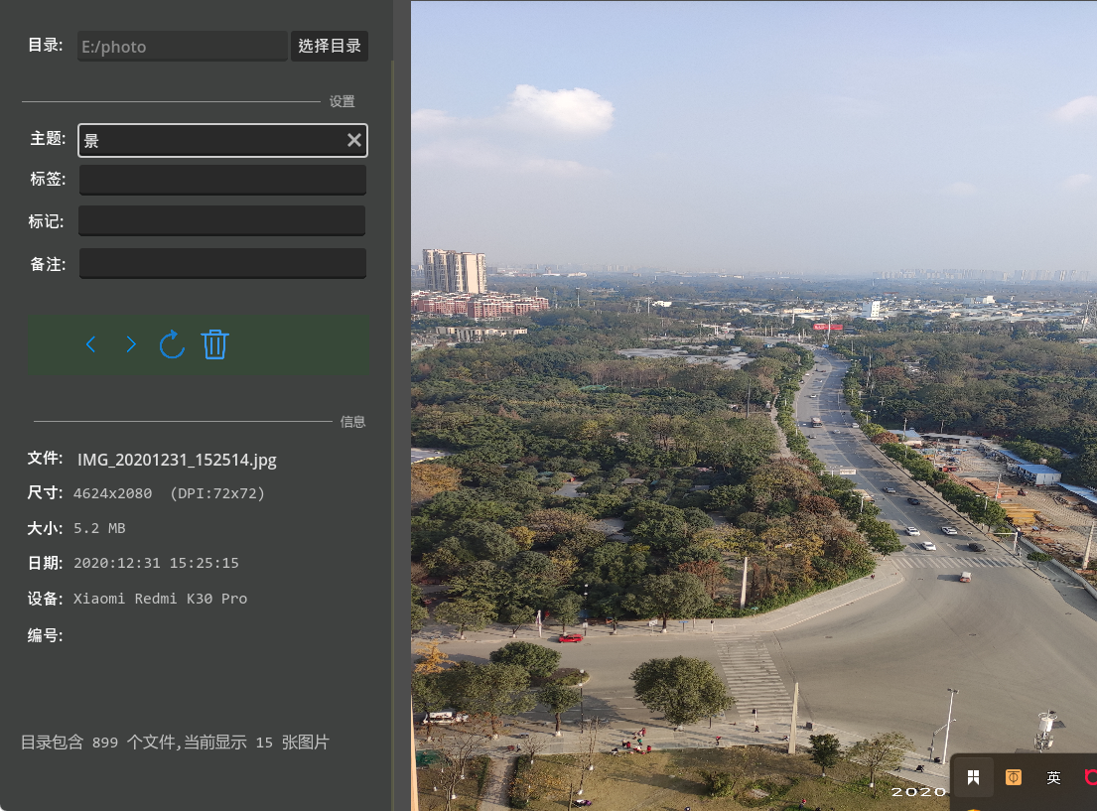Viewport: 1097px width, 811px height.
Task: Toggle the 英 input method indicator
Action: (1053, 778)
